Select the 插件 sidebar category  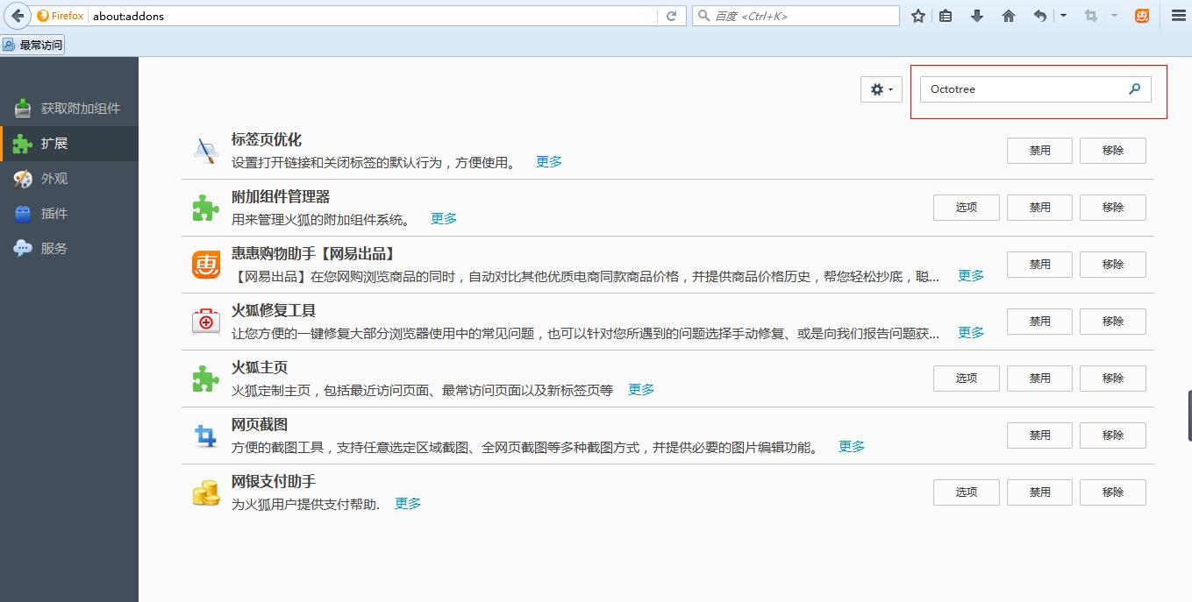pyautogui.click(x=69, y=214)
